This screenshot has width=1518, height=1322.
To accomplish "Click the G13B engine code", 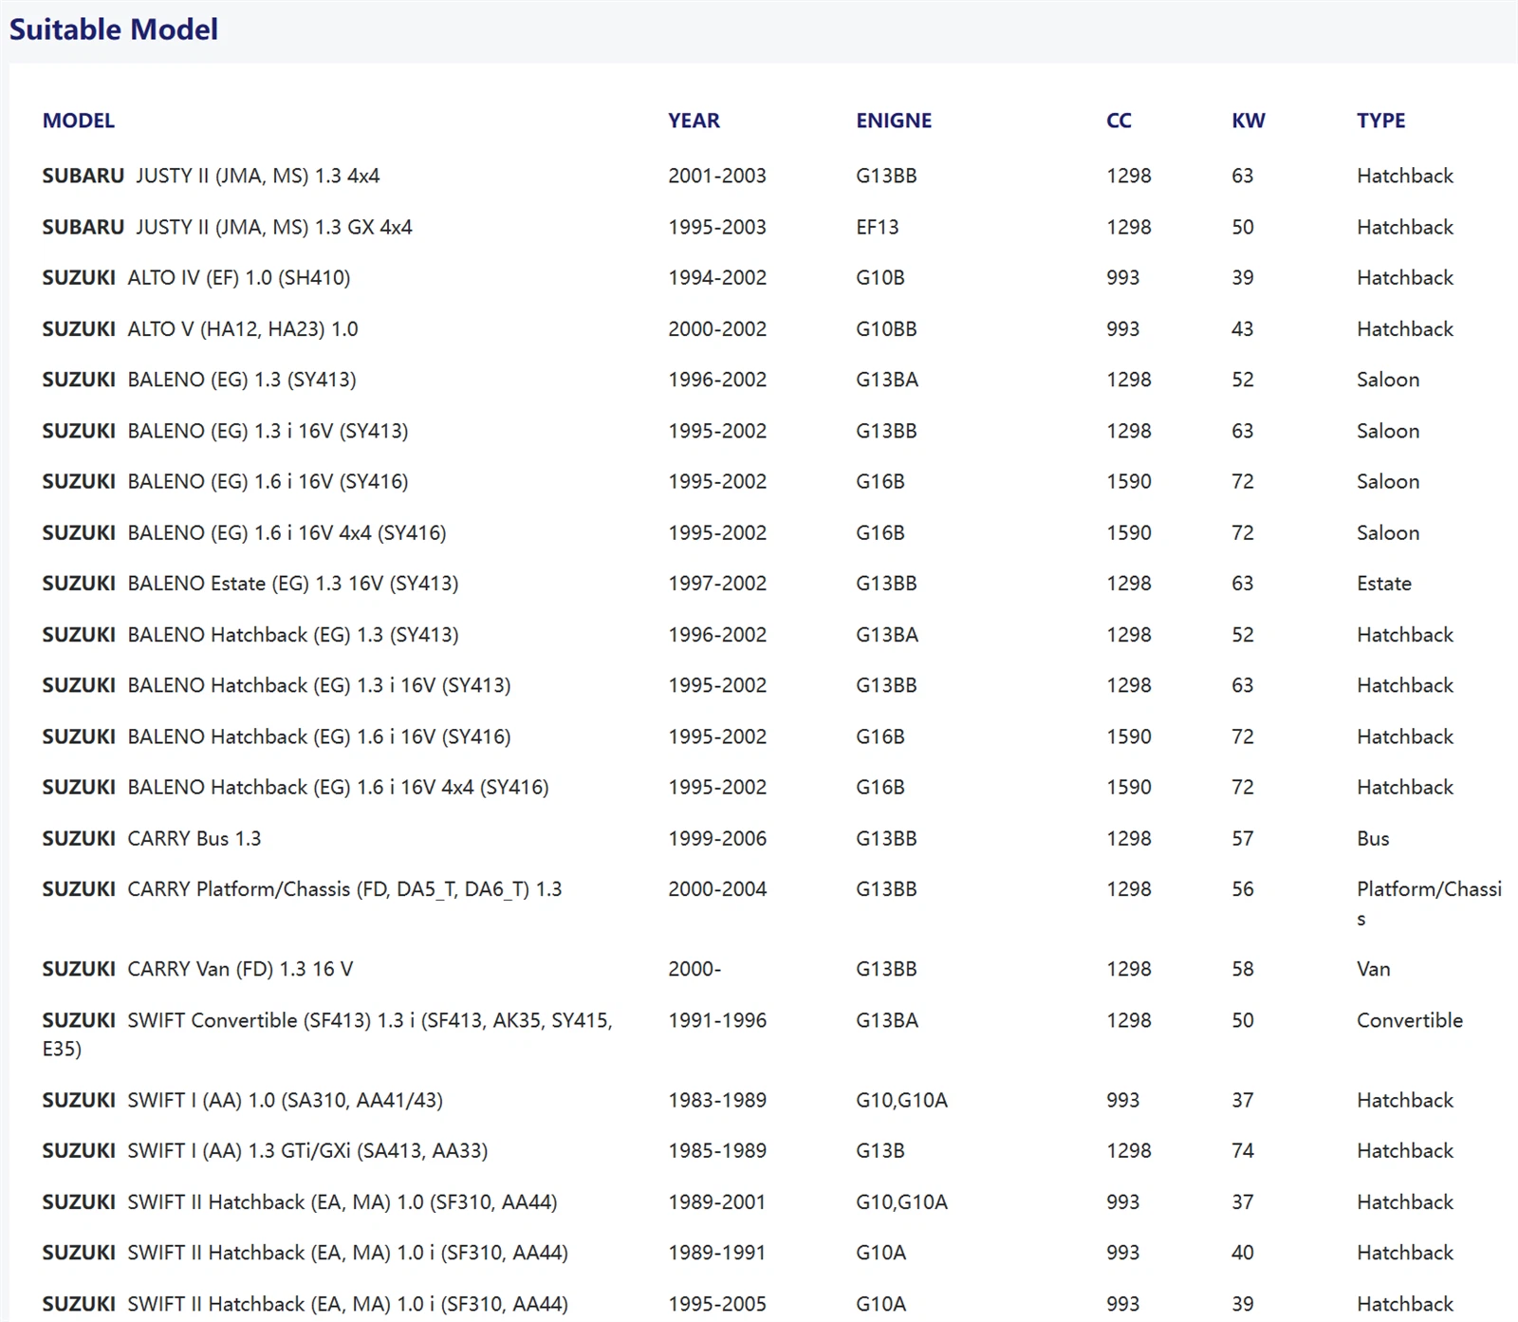I will [879, 1151].
